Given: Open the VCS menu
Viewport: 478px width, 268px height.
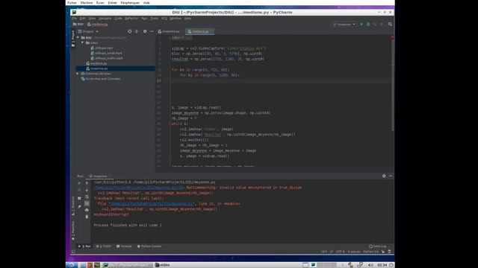Looking at the screenshot, I should [x=164, y=18].
